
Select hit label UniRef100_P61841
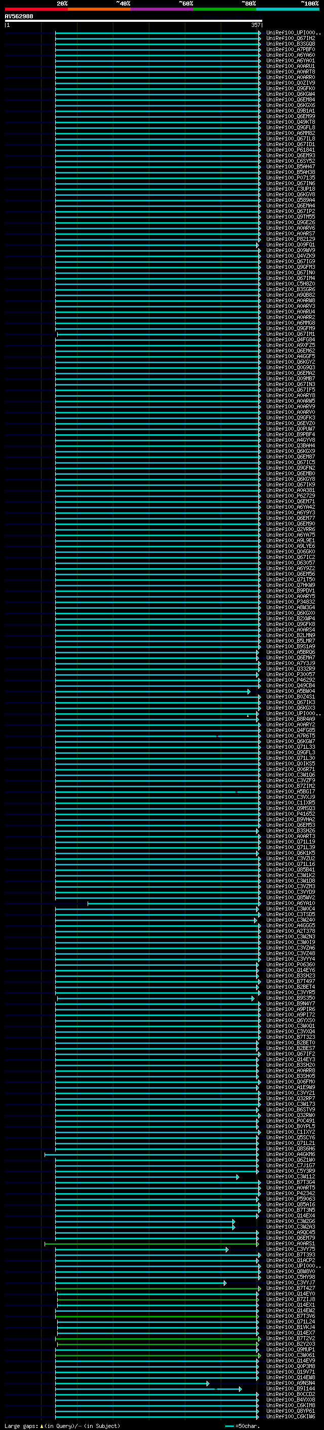(x=291, y=150)
